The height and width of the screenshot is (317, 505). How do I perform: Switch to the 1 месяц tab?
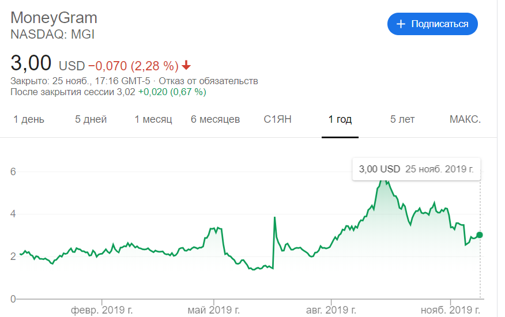tap(153, 119)
